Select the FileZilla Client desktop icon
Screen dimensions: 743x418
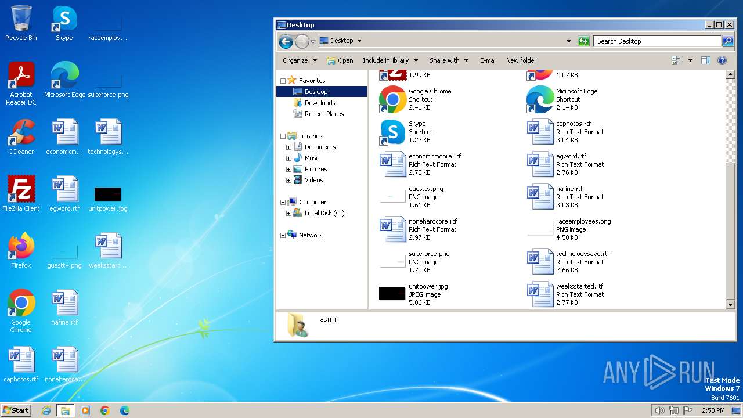[21, 194]
